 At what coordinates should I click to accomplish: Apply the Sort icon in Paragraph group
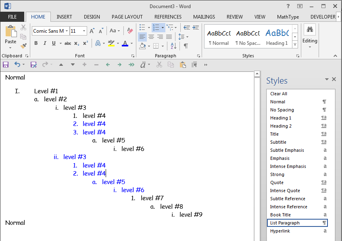pos(173,46)
